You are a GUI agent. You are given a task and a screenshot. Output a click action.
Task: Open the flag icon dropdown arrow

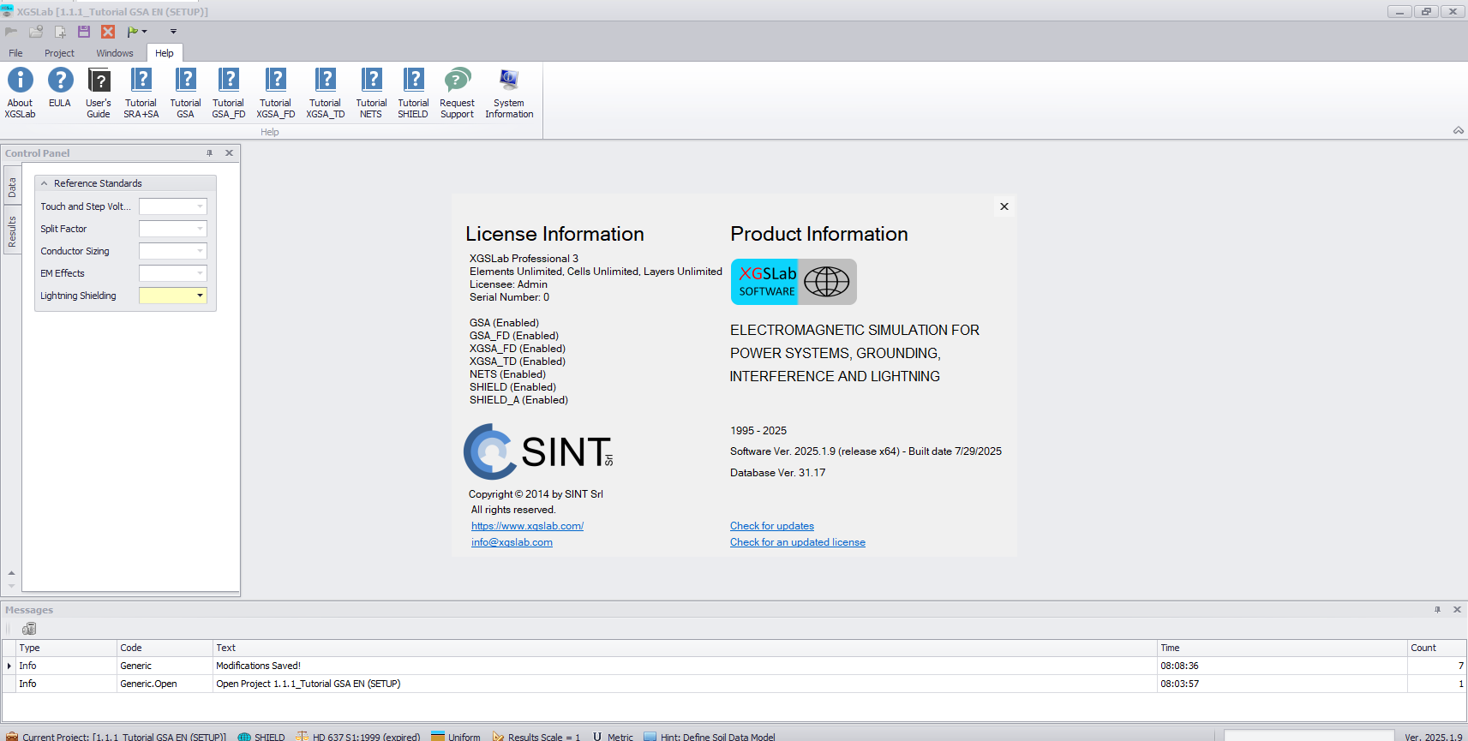tap(145, 32)
